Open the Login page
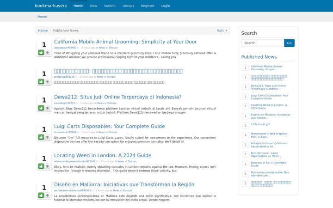 point(166,6)
